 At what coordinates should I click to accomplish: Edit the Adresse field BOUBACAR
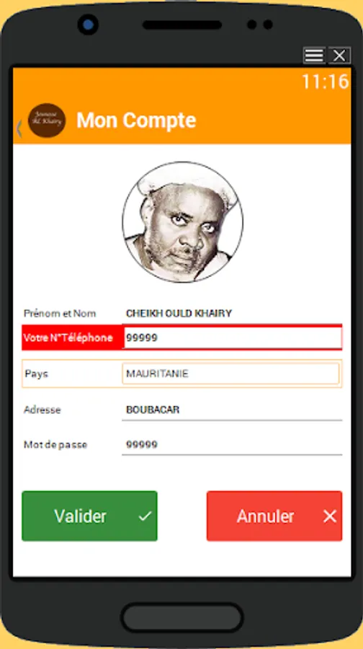[232, 410]
